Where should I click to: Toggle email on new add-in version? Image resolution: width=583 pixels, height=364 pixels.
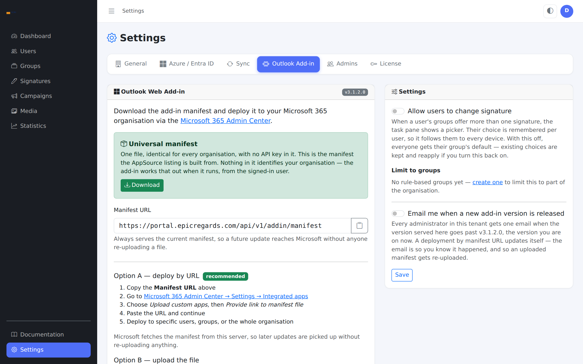point(398,214)
